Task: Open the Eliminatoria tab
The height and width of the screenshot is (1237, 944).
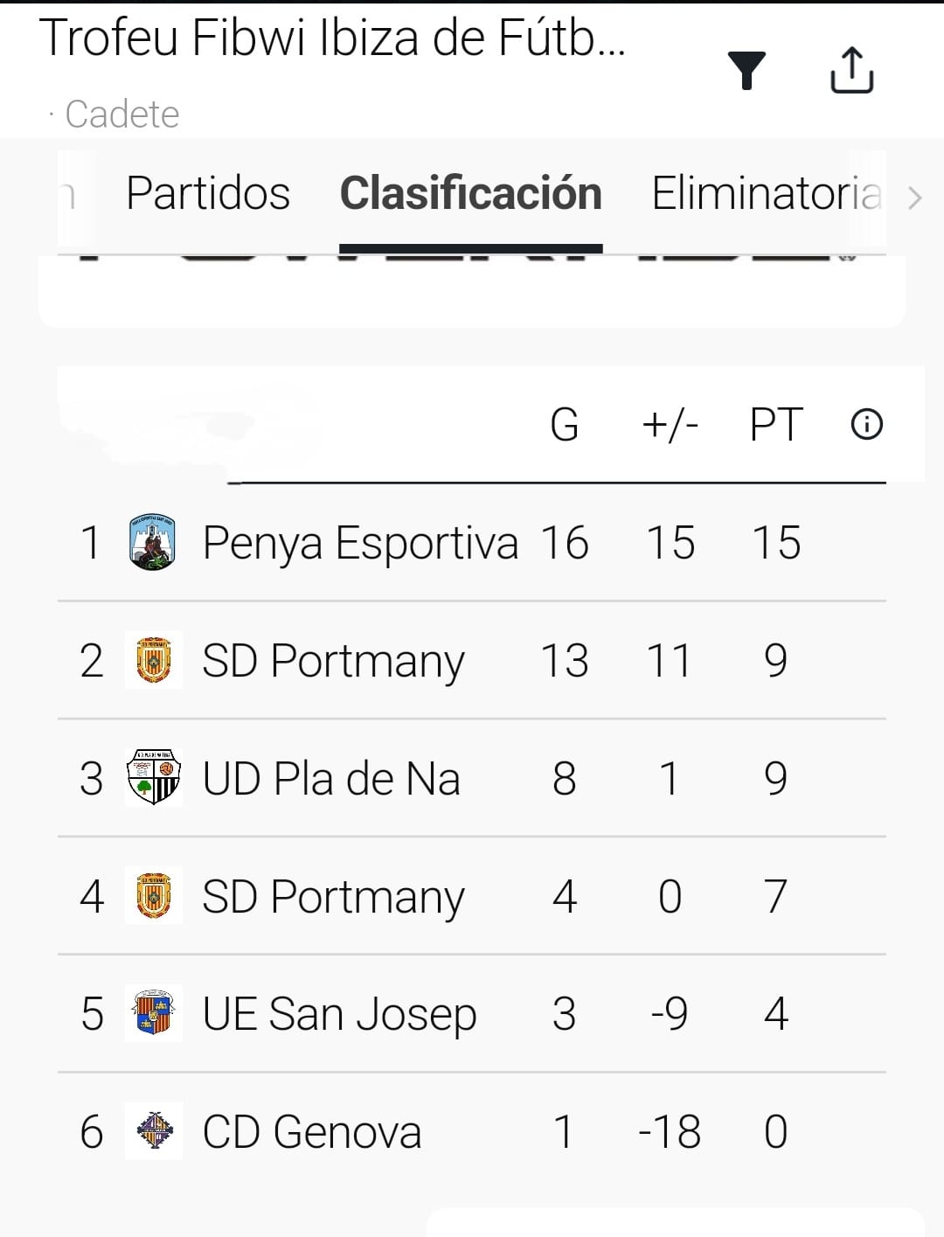Action: (x=766, y=193)
